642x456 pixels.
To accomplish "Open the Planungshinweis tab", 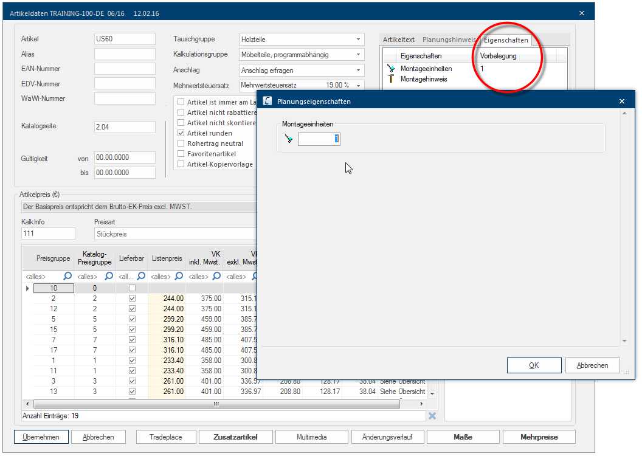I will [449, 40].
